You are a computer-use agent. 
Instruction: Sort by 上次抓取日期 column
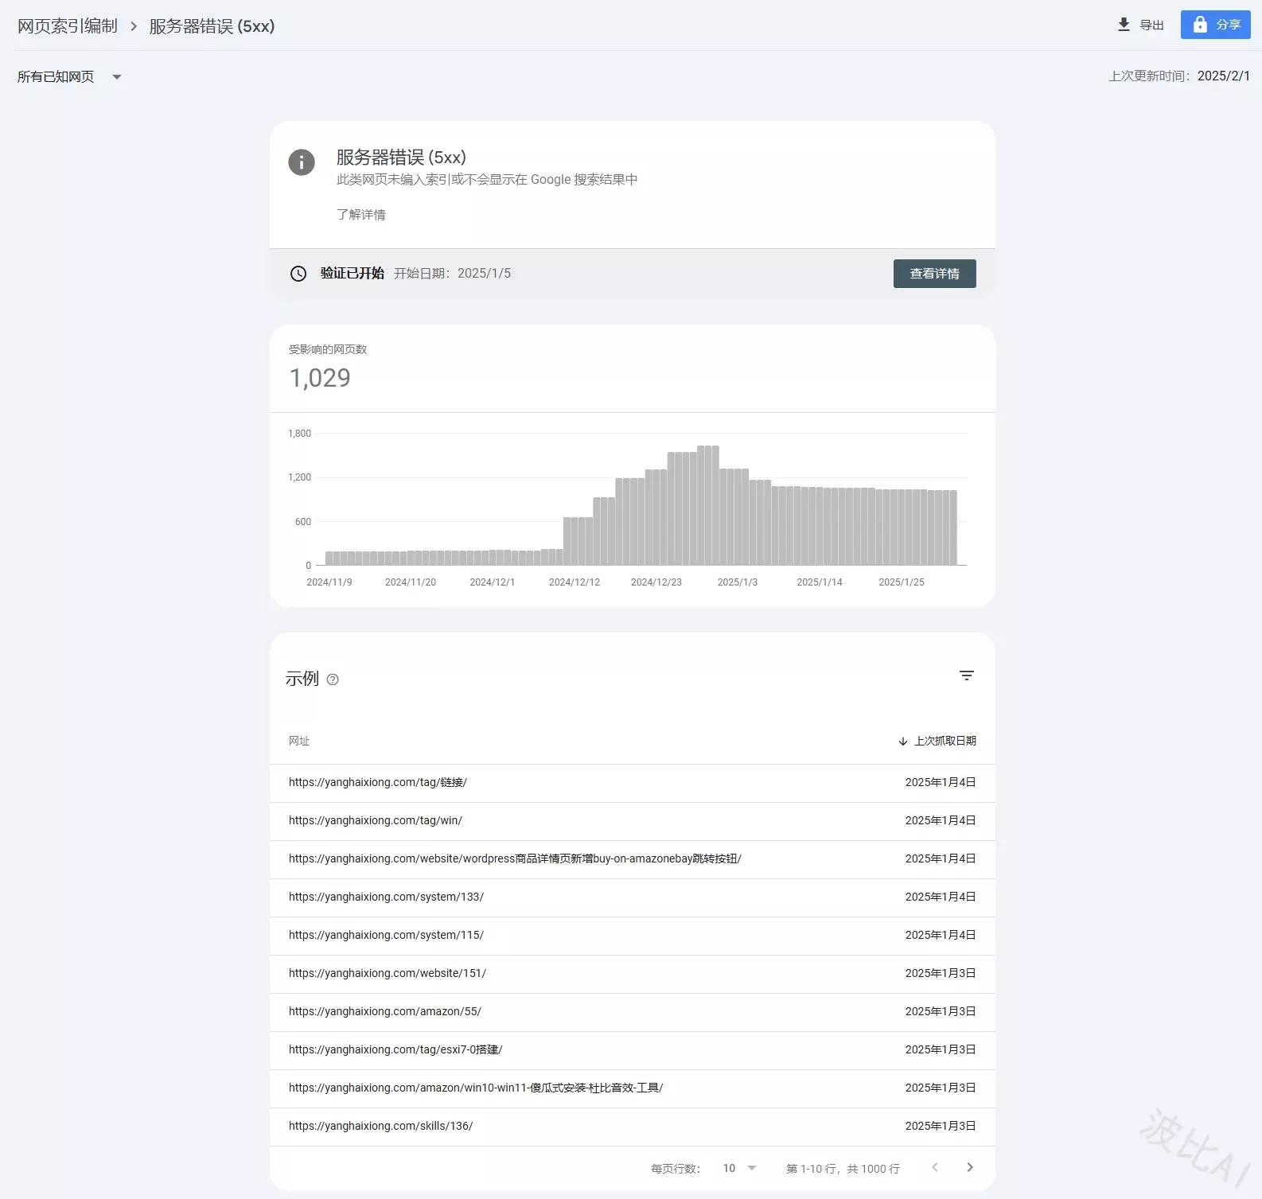point(937,741)
